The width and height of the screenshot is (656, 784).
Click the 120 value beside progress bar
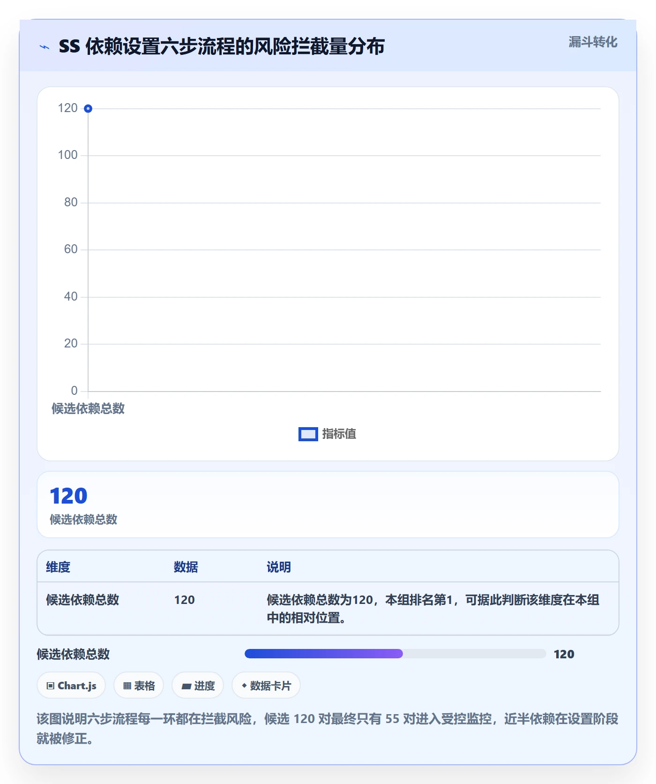click(x=564, y=654)
